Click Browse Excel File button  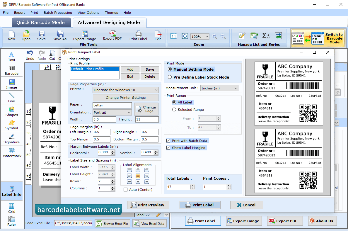coord(112,223)
